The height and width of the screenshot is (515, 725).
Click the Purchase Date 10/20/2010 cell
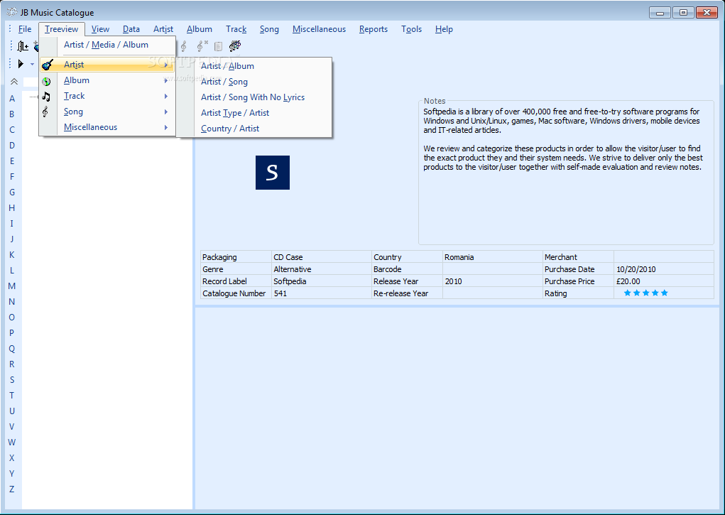[x=664, y=269]
